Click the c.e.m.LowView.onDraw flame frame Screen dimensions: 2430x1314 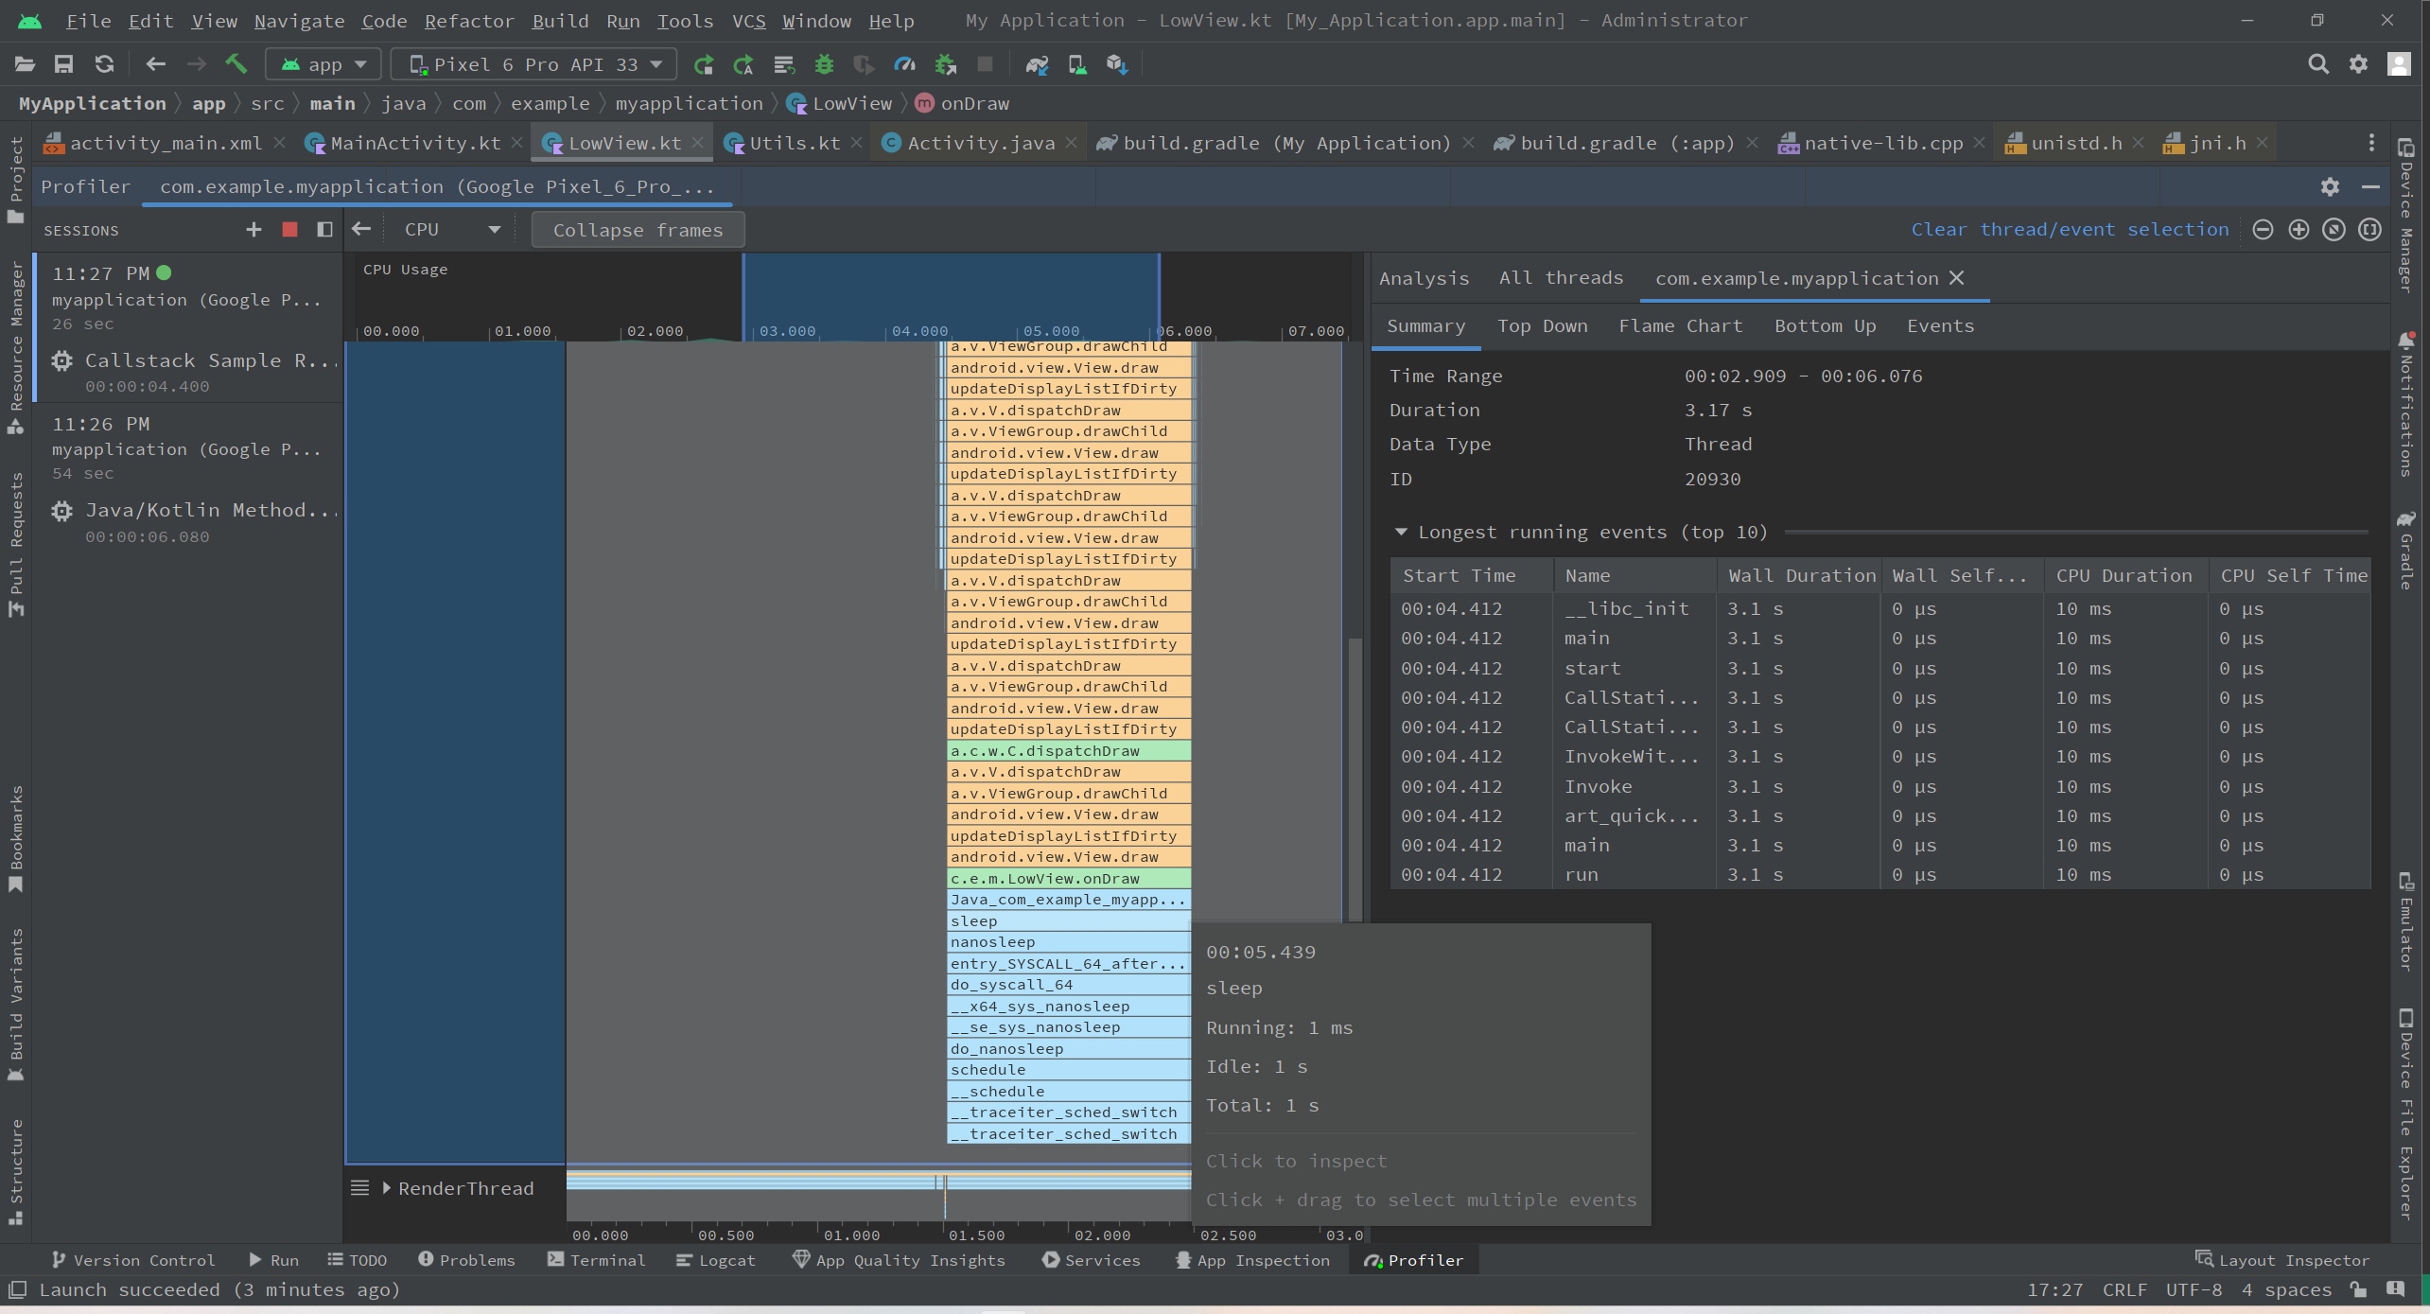click(x=1069, y=879)
